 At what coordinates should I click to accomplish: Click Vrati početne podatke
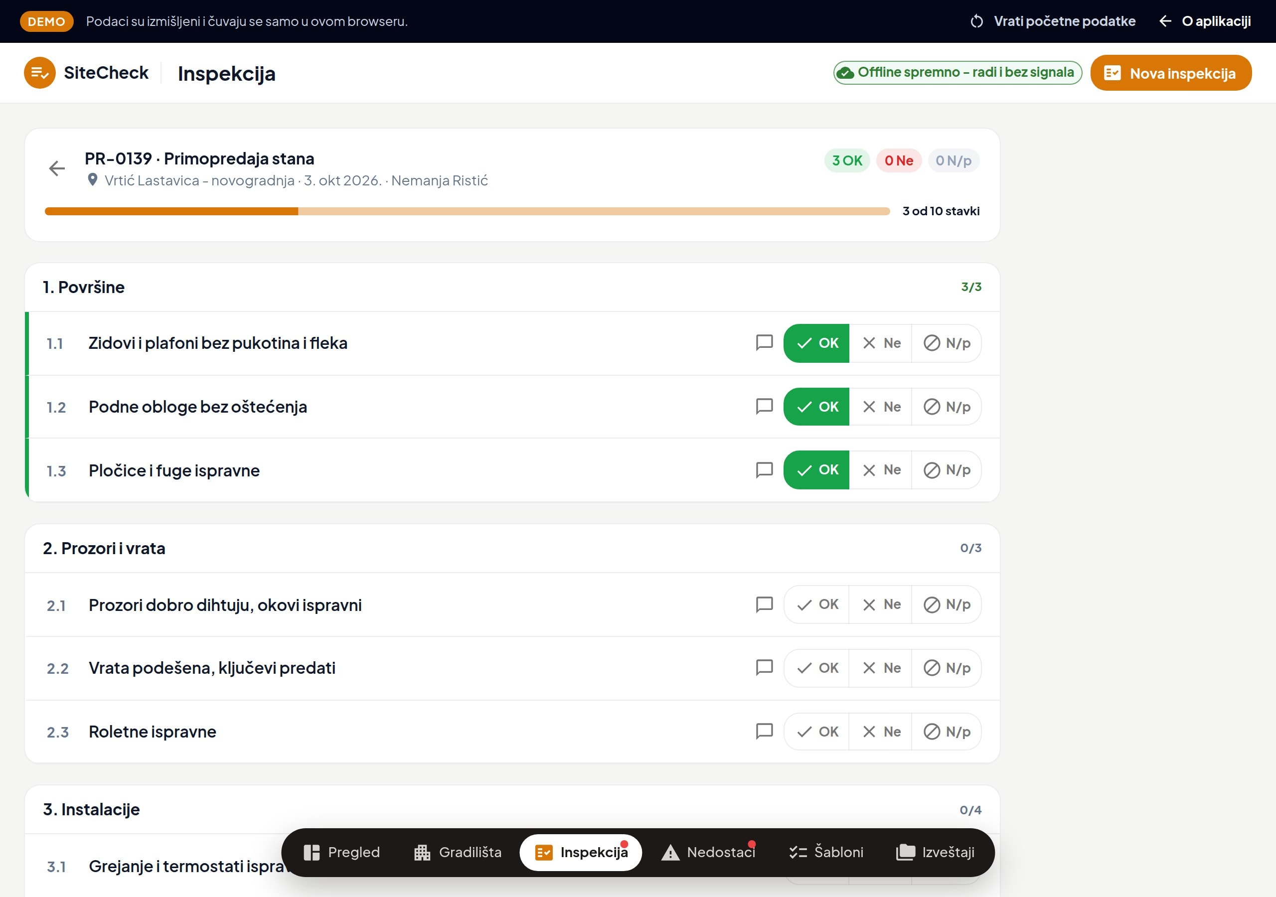1053,21
